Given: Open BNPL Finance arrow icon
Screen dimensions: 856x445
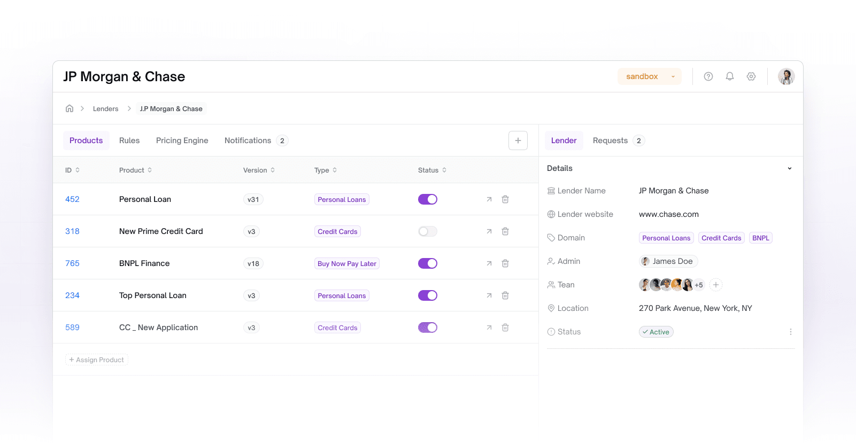Looking at the screenshot, I should click(489, 263).
